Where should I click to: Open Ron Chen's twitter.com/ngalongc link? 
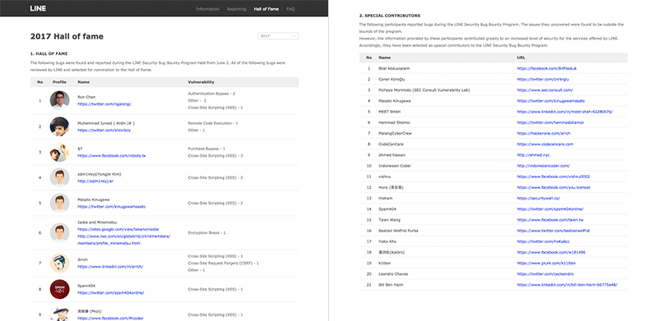click(104, 104)
